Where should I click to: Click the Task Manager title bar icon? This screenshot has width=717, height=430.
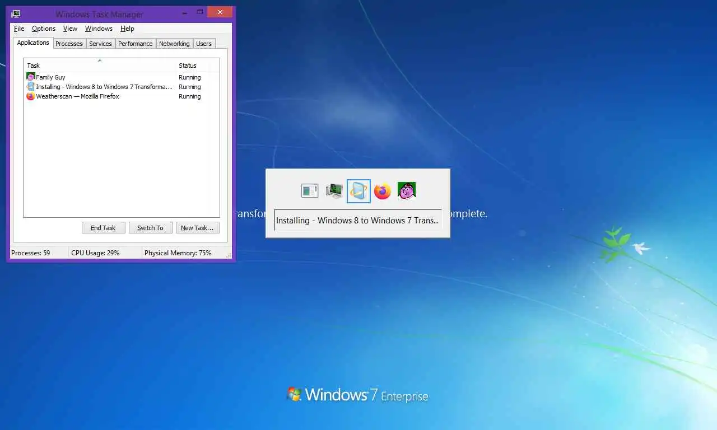[x=16, y=14]
